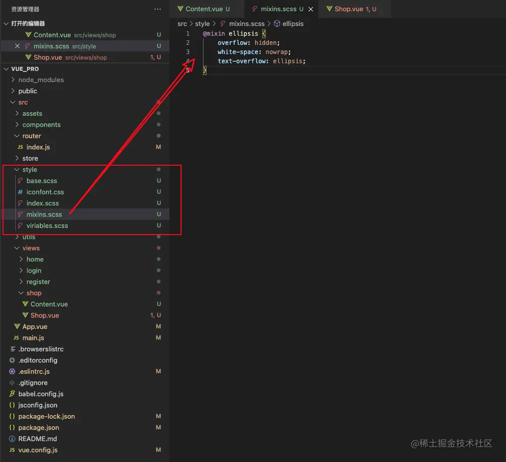
Task: Collapse the VUE_PRO project section
Action: click(6, 69)
